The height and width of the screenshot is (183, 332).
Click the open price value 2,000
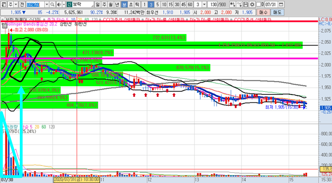pyautogui.click(x=206, y=12)
